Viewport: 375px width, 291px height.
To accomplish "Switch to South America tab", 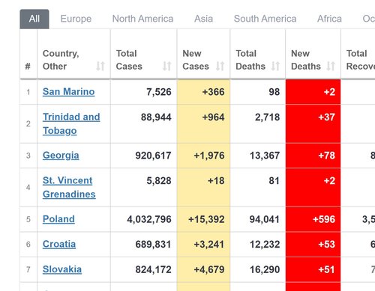I will tap(265, 19).
